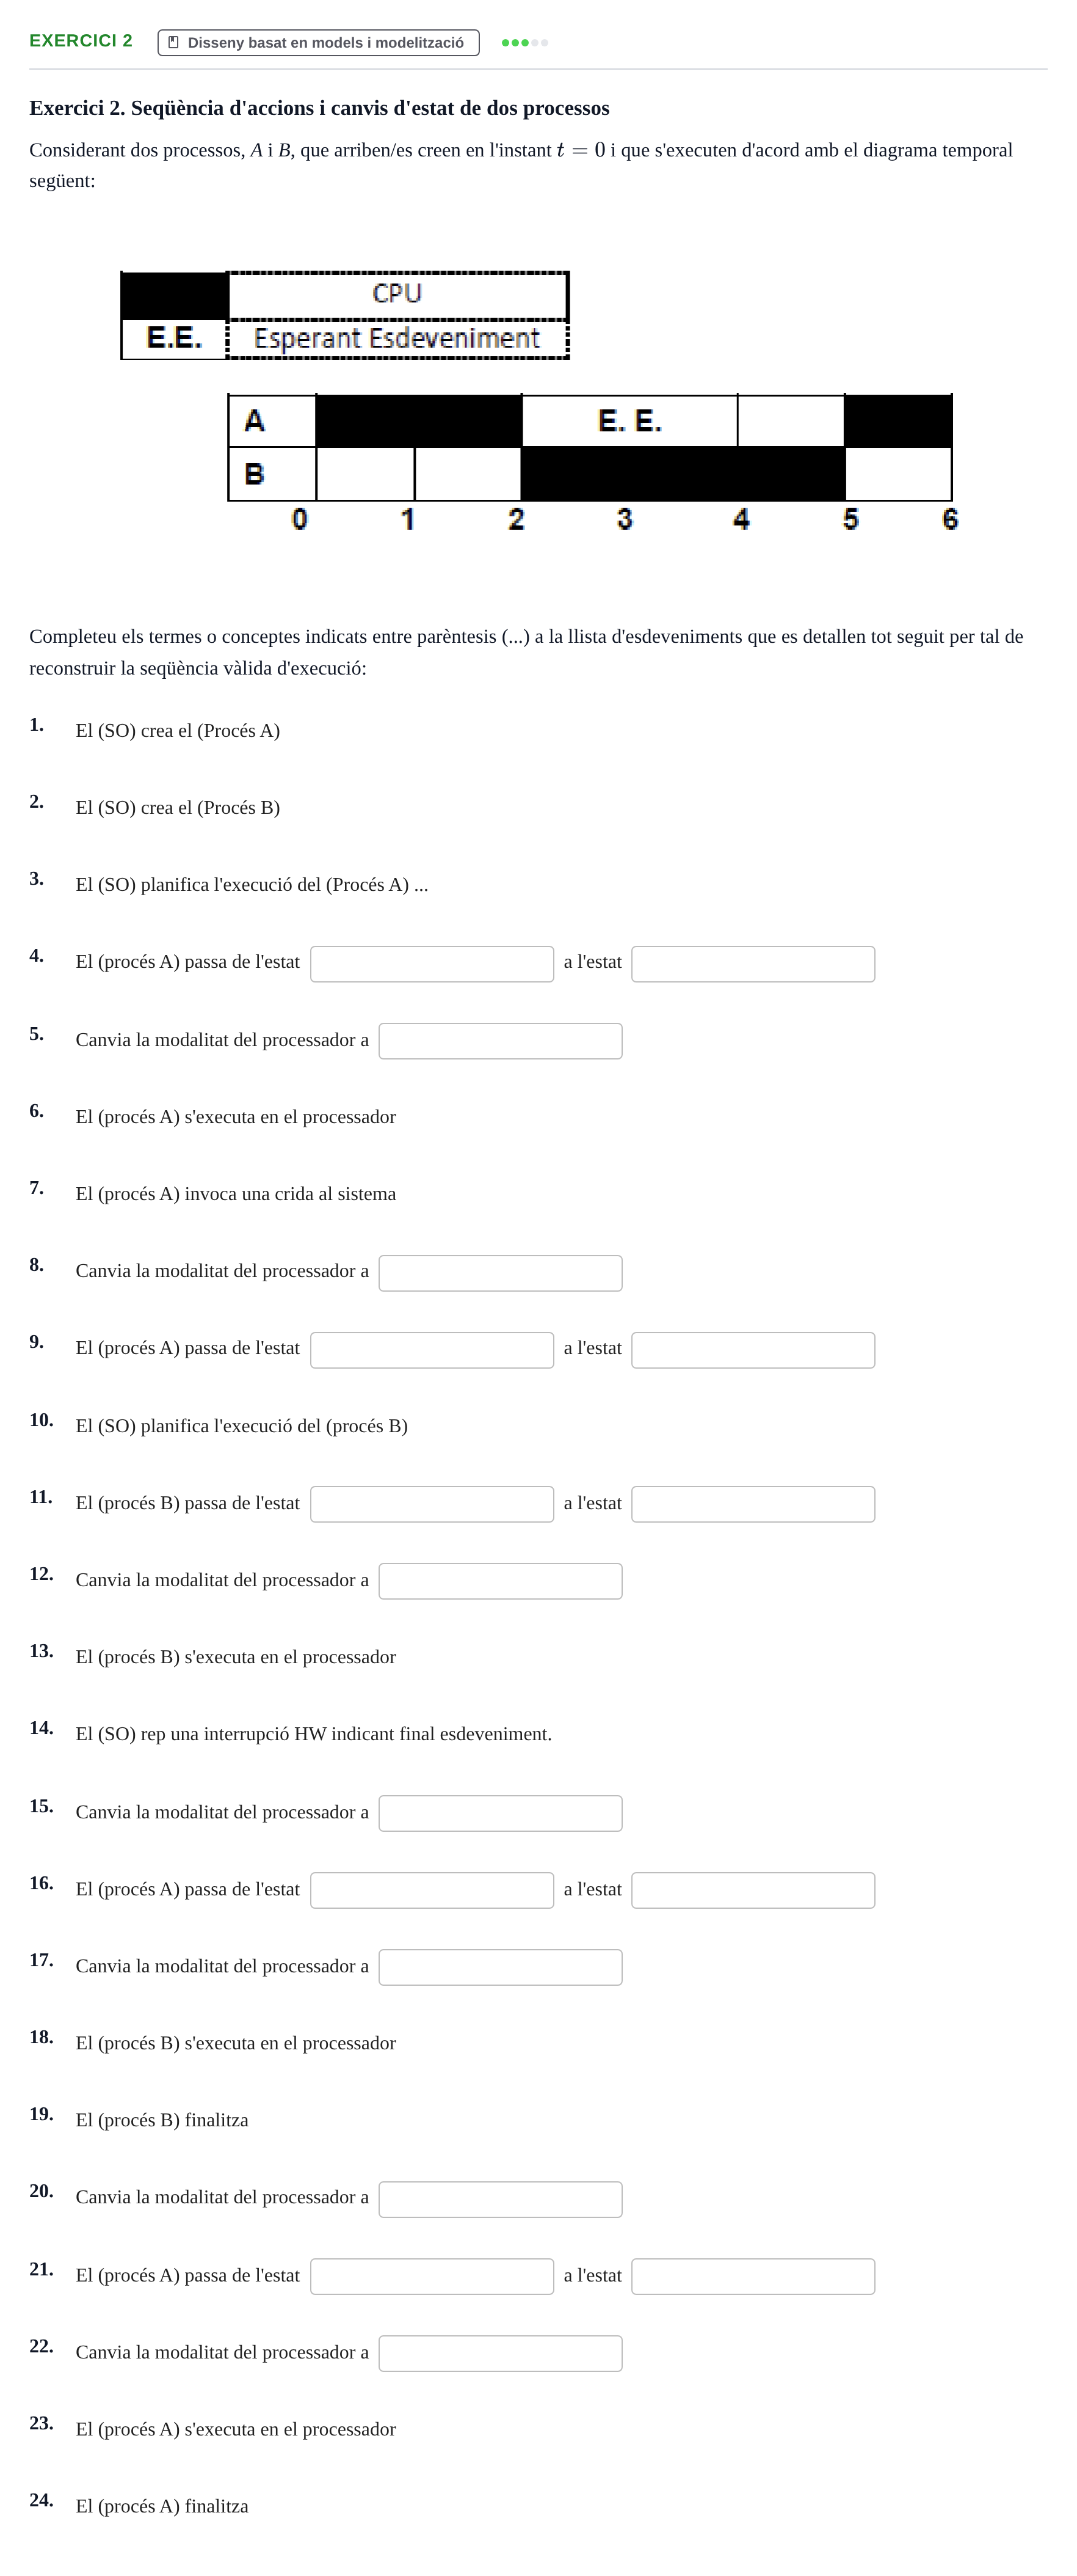The image size is (1077, 2576).
Task: Click the origin state field in step 9
Action: [x=432, y=1350]
